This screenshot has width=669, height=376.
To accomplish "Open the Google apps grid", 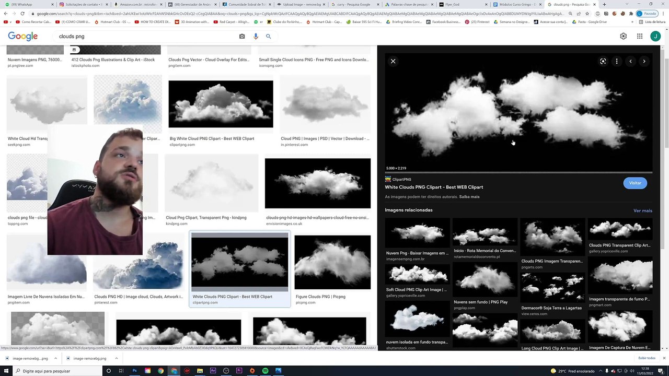I will (640, 36).
